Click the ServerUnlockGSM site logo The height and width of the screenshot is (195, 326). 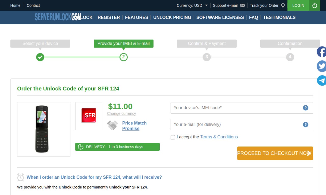(58, 17)
